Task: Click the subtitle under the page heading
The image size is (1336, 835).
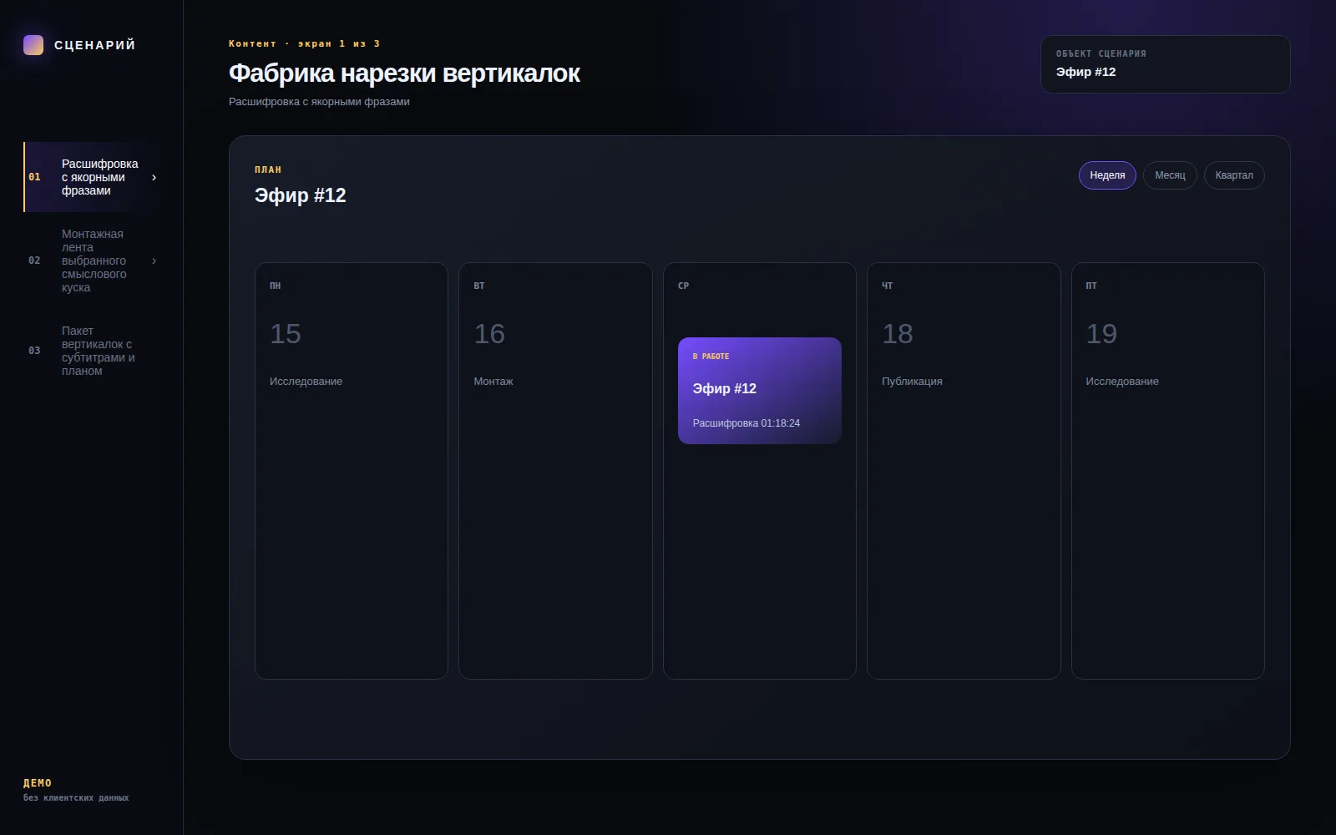Action: click(319, 102)
